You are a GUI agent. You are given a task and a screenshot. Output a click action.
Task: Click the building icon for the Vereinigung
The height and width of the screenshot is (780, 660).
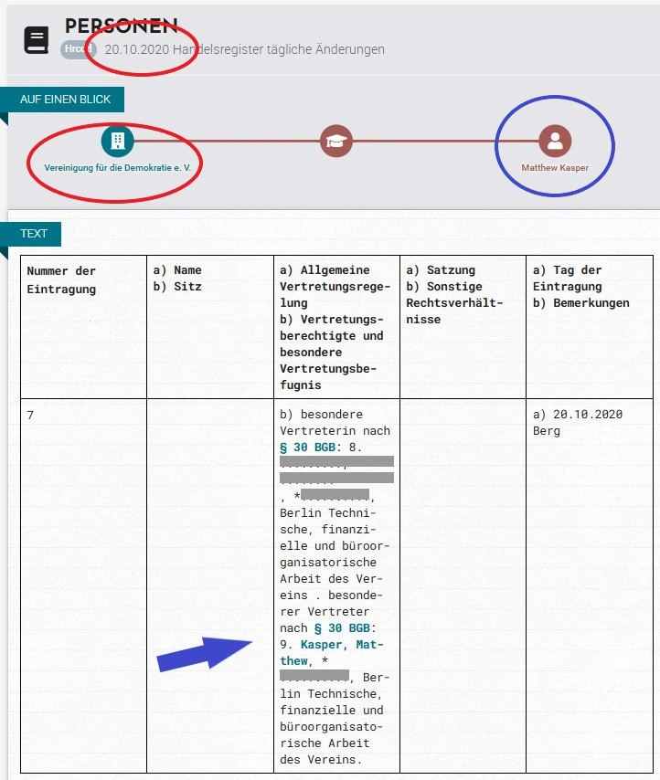click(x=118, y=141)
